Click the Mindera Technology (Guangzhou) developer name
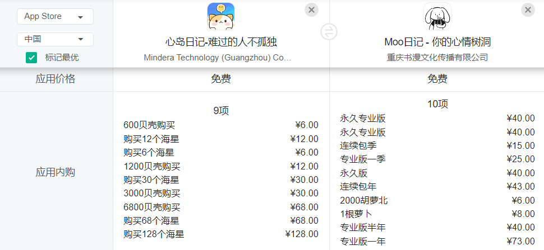 pos(218,58)
